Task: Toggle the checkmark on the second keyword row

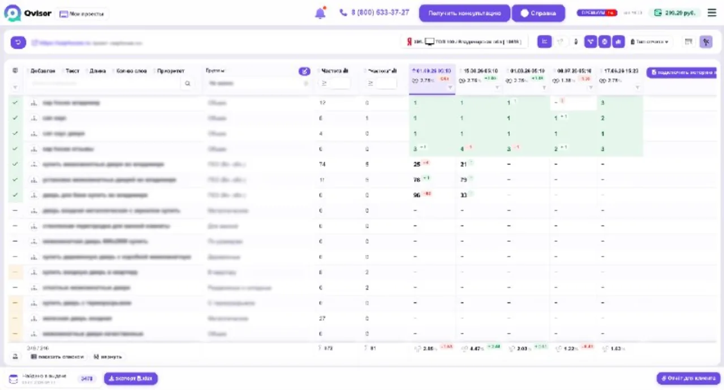Action: (x=15, y=118)
